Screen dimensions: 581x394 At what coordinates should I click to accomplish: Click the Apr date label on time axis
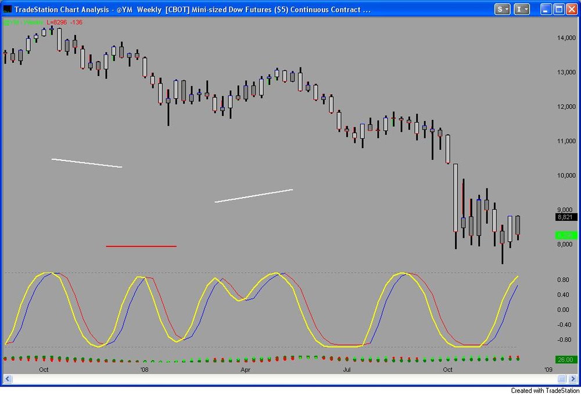(x=246, y=370)
